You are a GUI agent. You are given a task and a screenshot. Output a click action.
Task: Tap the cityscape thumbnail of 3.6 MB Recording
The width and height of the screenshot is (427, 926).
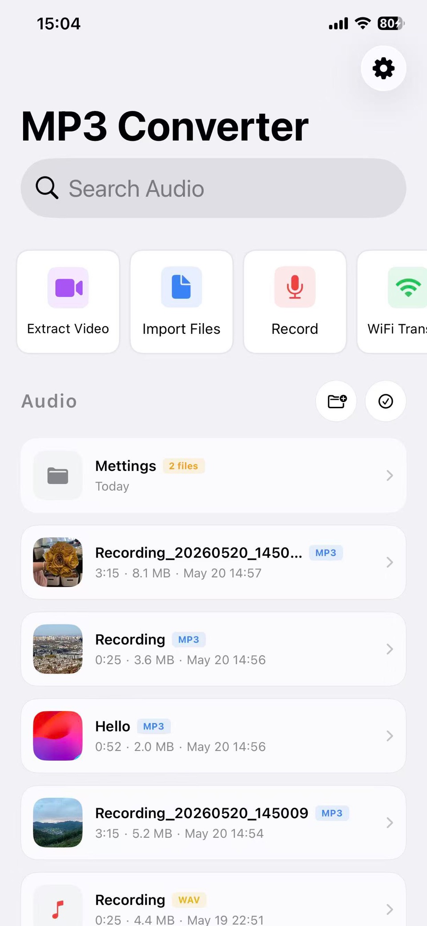(x=58, y=649)
